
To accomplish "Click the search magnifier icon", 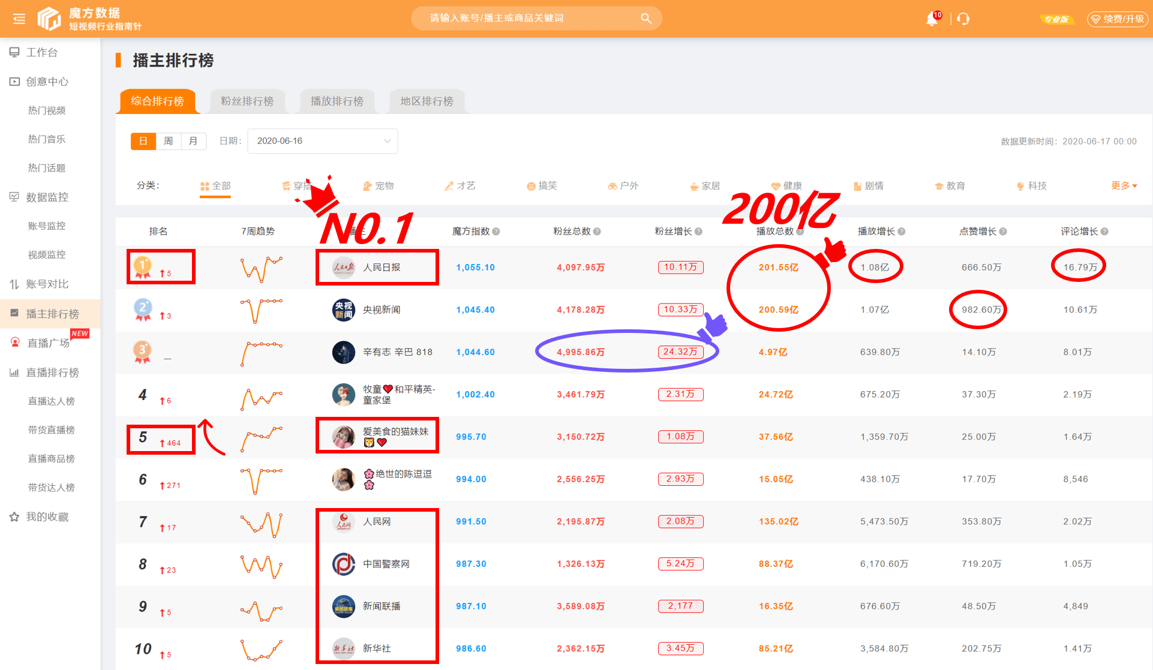I will pyautogui.click(x=645, y=18).
